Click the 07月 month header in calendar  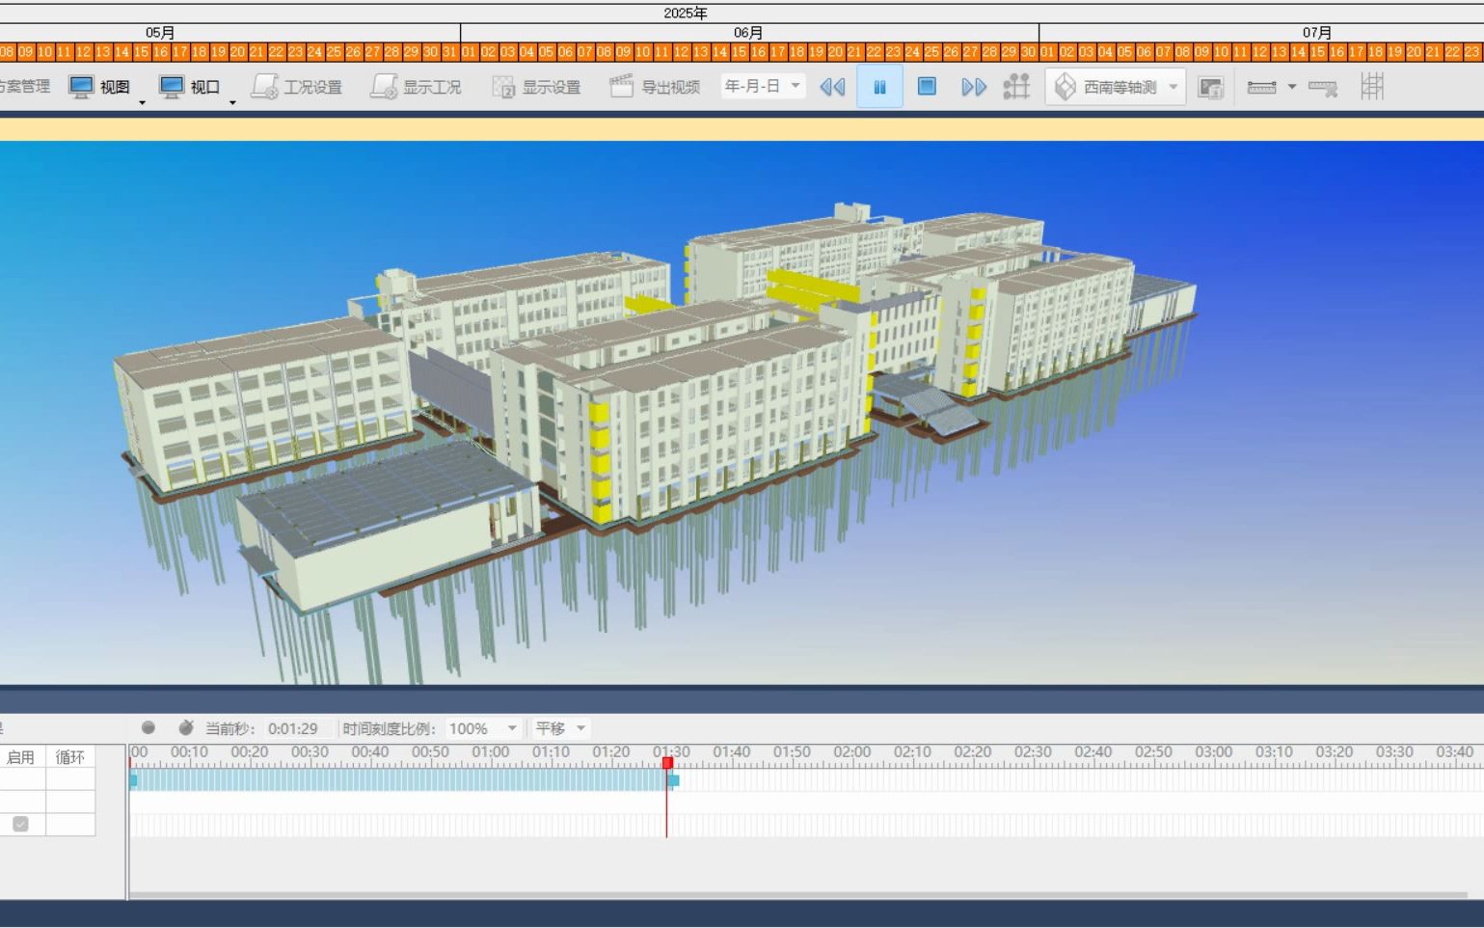[x=1317, y=33]
